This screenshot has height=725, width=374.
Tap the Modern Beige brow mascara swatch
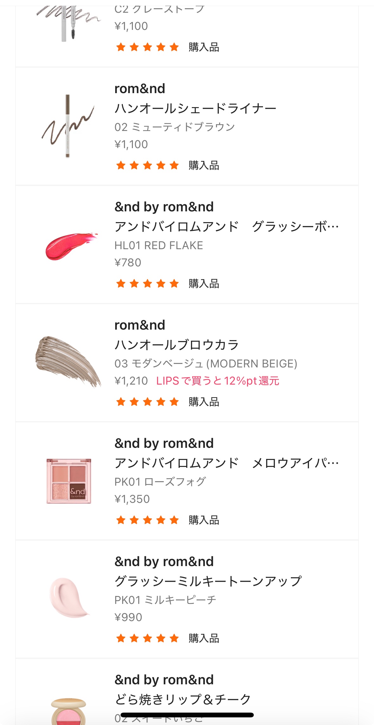coord(68,361)
